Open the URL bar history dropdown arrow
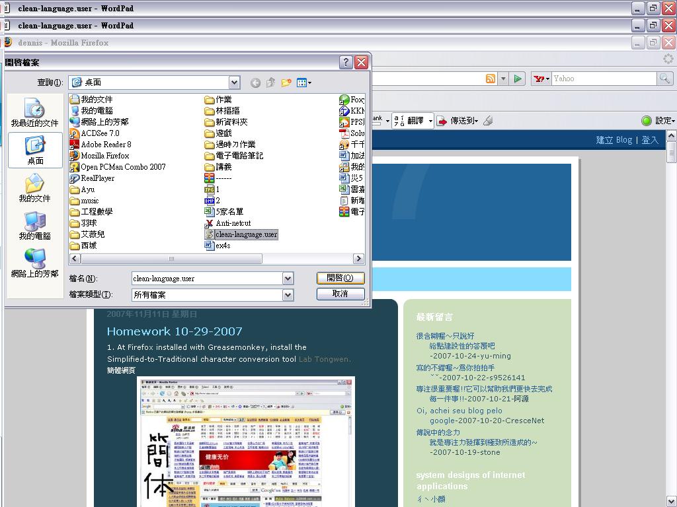Viewport: 677px width, 507px height. tap(503, 79)
